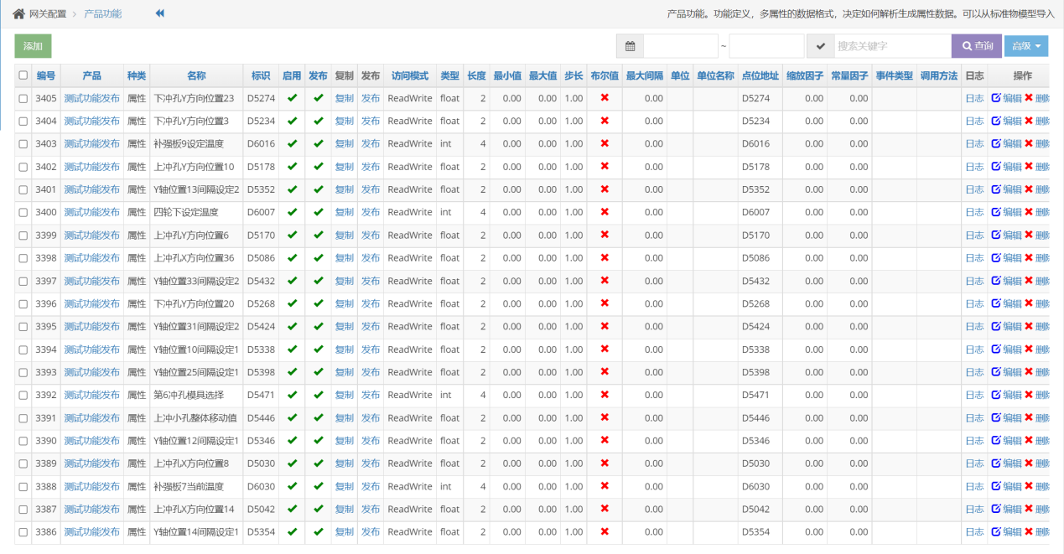This screenshot has width=1064, height=554.
Task: Click the double-left arrow collapse icon
Action: click(159, 13)
